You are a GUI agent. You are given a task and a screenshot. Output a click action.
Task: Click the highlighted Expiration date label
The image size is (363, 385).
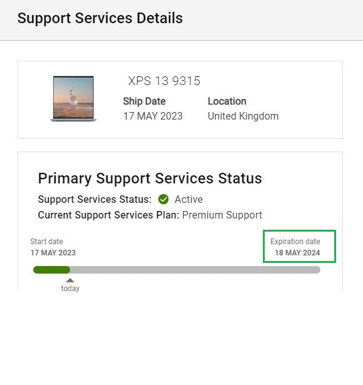(x=295, y=242)
